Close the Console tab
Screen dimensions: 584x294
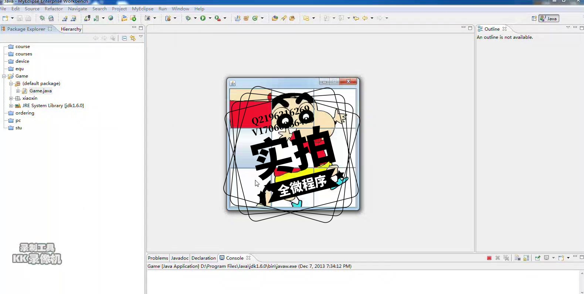[248, 258]
